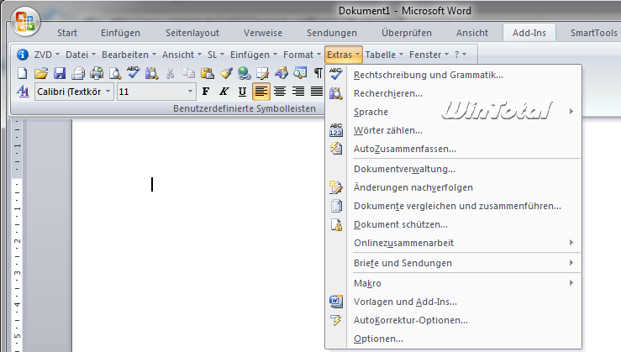Click the Copy pages icon
This screenshot has width=621, height=352.
(x=188, y=73)
